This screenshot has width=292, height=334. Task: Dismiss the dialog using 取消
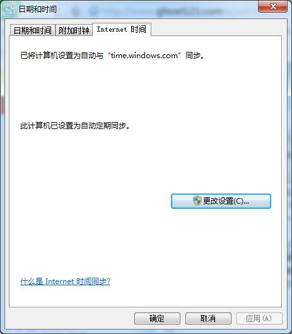pos(208,318)
